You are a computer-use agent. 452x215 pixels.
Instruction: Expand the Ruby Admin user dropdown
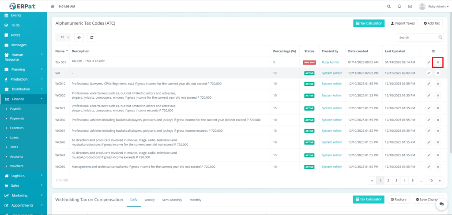434,7
